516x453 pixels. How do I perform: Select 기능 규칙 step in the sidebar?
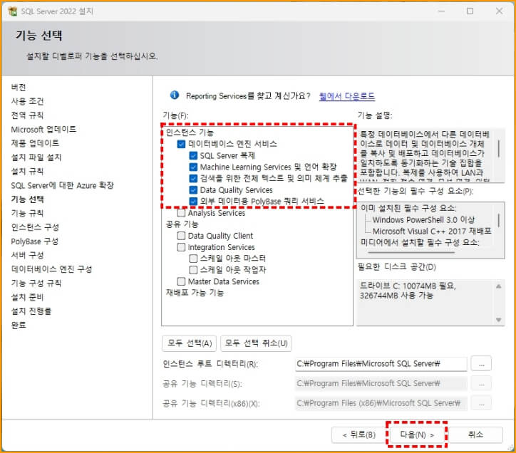(x=27, y=213)
